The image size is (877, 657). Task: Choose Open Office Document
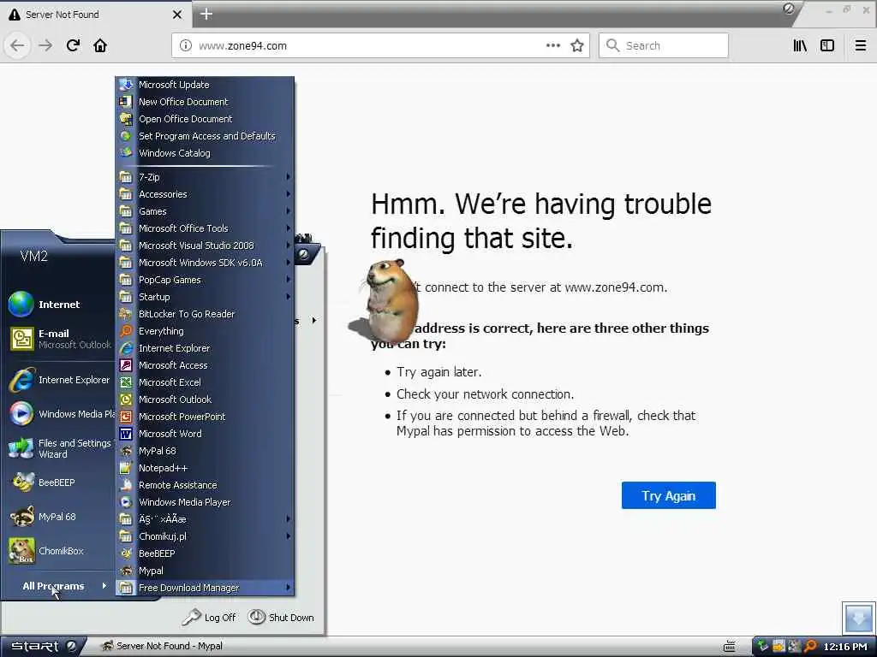205,119
